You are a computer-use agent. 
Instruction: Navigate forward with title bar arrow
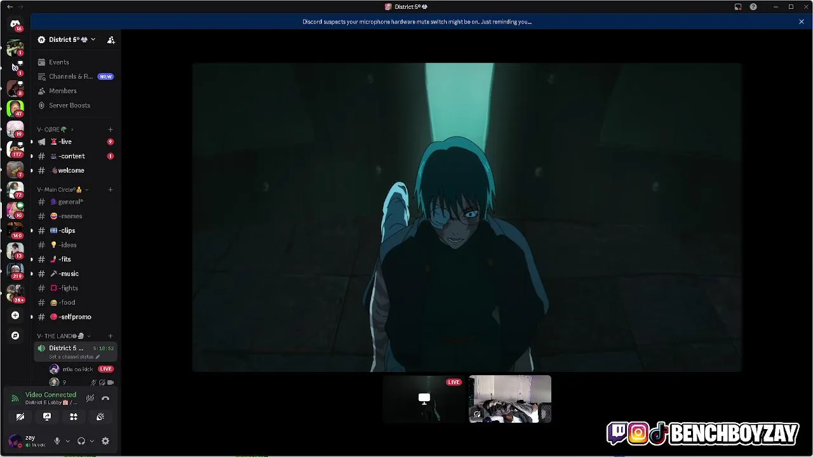click(x=21, y=7)
